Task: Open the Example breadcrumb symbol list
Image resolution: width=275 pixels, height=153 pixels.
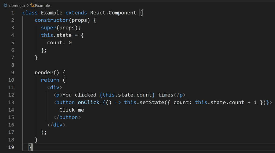Action: click(x=42, y=5)
